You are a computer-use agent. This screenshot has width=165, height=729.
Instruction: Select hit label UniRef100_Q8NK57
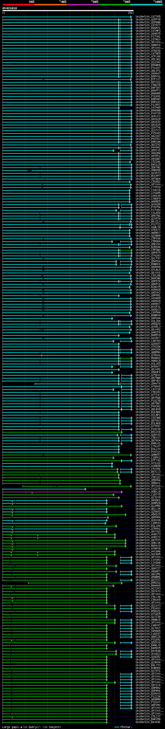tap(148, 455)
